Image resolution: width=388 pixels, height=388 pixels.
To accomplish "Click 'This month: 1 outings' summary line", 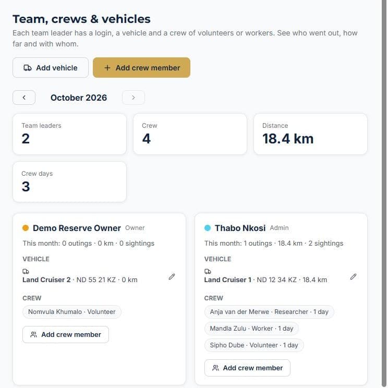I will 274,243.
